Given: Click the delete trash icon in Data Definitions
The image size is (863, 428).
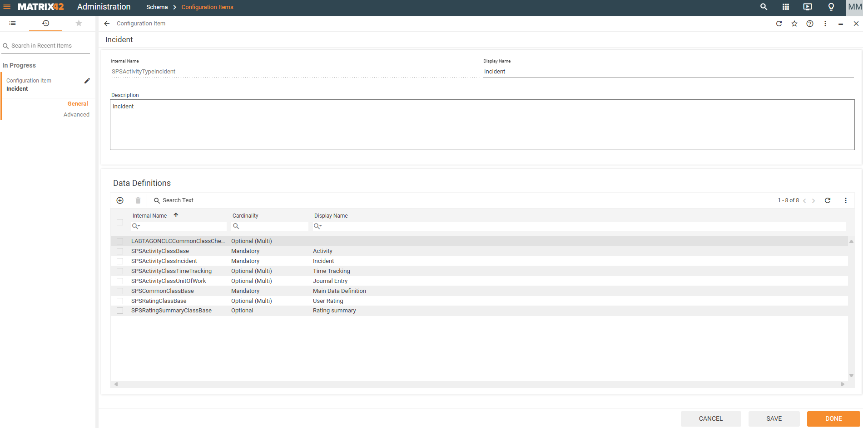Looking at the screenshot, I should click(138, 200).
